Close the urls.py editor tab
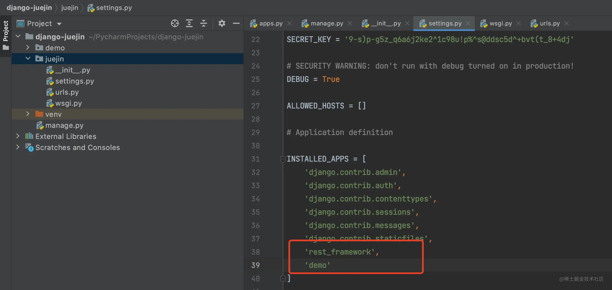The height and width of the screenshot is (290, 612). [567, 24]
